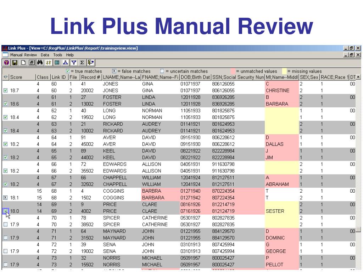This screenshot has height=272, width=363.
Task: Click the vertical scrollbar thumb
Action: tap(358, 229)
